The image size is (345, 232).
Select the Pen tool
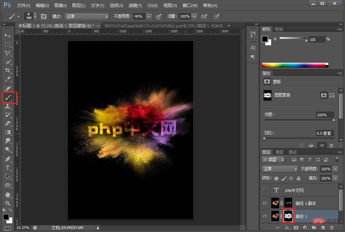[8, 159]
